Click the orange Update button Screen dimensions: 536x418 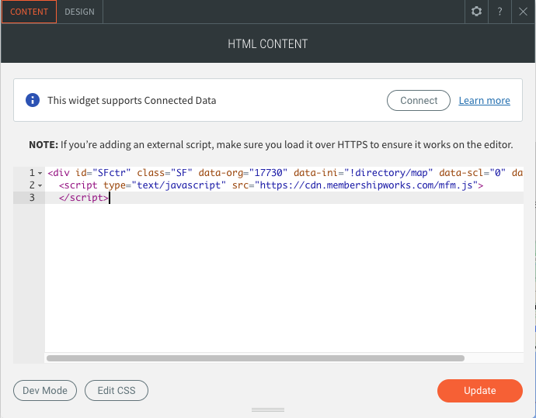coord(479,390)
